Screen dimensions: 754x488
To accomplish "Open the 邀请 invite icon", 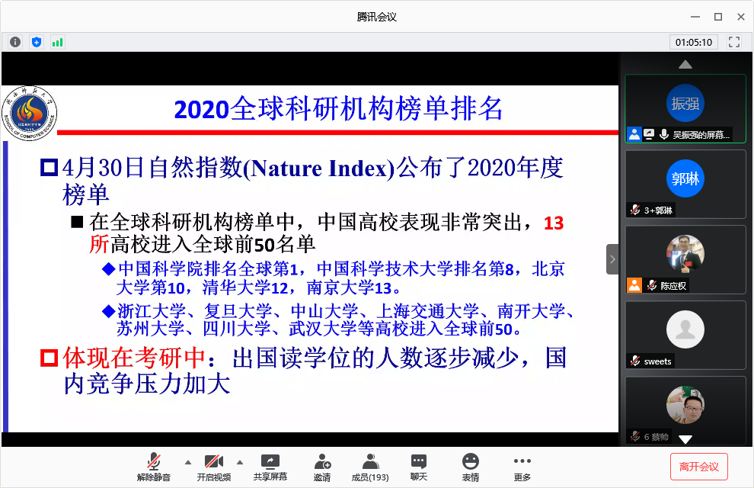I will click(321, 467).
